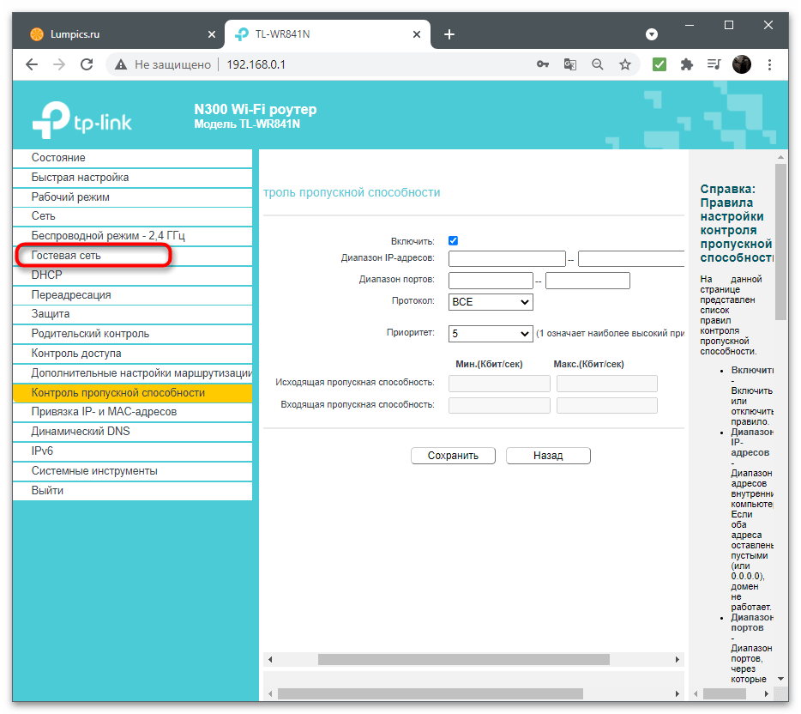Click the Назад button
Viewport: 801px width, 714px height.
click(548, 456)
